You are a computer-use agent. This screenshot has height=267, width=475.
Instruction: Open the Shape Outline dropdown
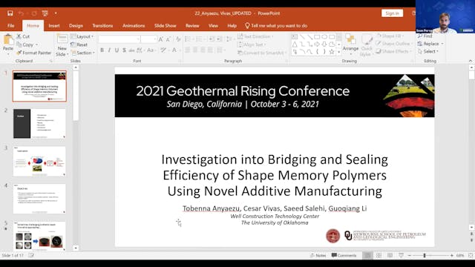(x=393, y=44)
